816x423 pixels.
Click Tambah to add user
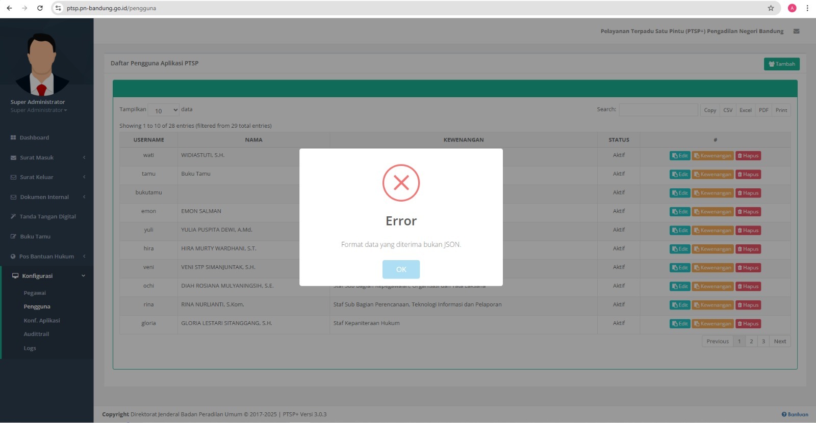[781, 64]
